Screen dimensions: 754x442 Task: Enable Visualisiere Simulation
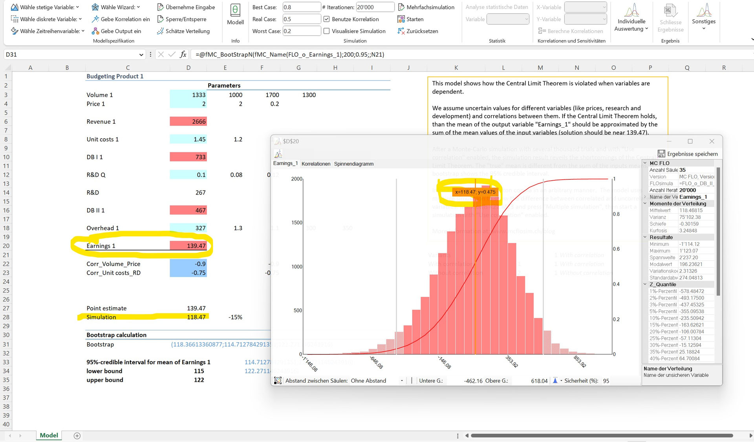(327, 31)
